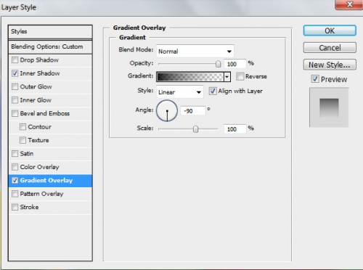Expand the Style Linear dropdown

pos(180,92)
